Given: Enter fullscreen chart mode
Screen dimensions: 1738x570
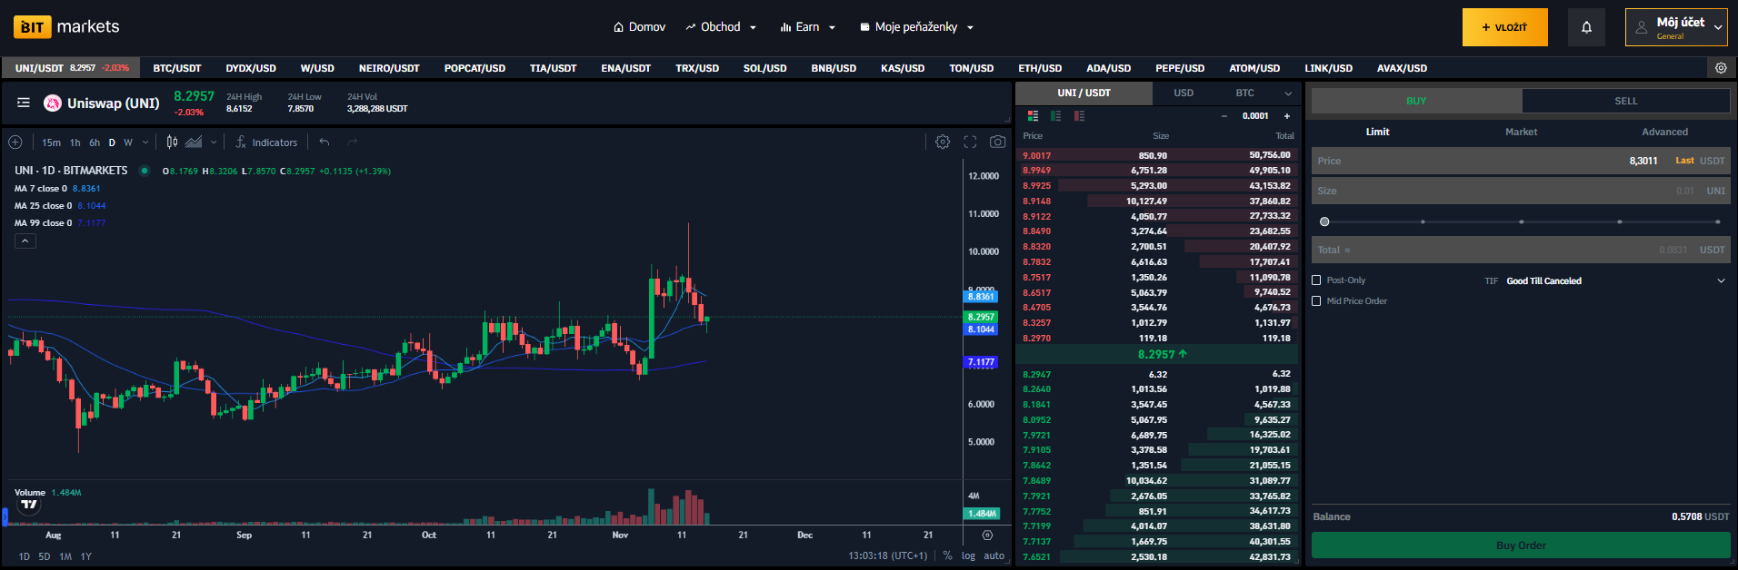Looking at the screenshot, I should coord(970,142).
